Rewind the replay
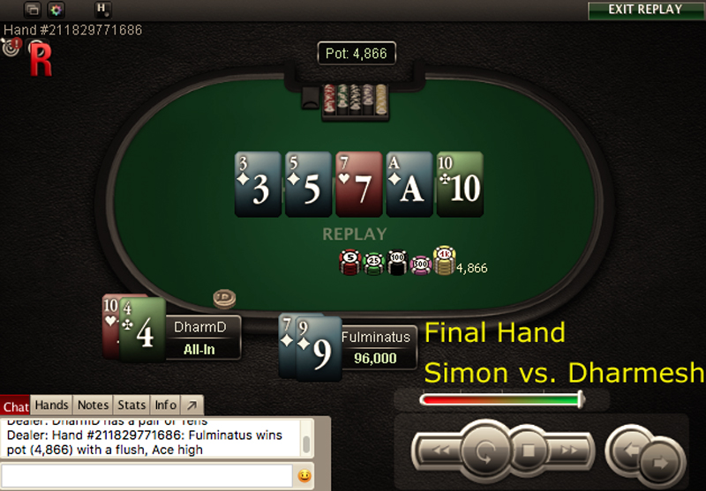 tap(440, 450)
